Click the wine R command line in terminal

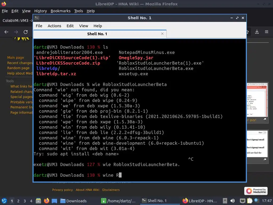(78, 175)
